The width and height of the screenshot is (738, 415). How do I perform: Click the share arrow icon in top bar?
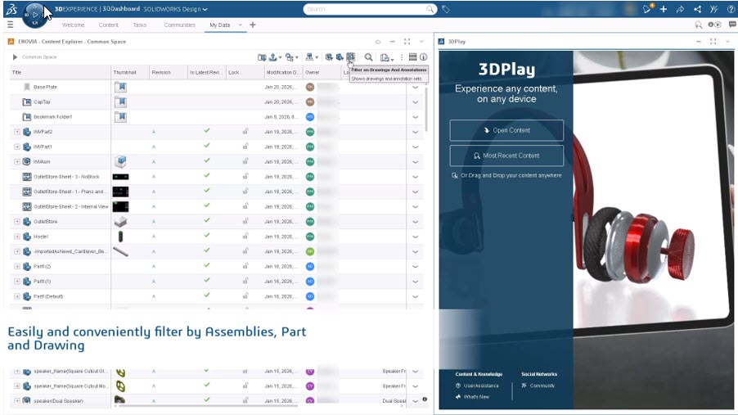click(680, 9)
